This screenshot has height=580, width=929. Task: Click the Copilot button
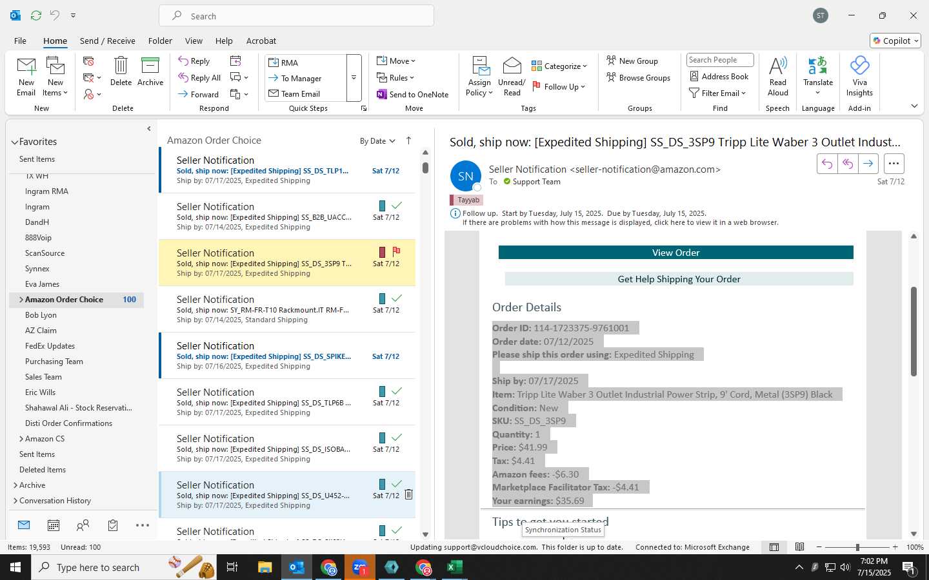[895, 41]
